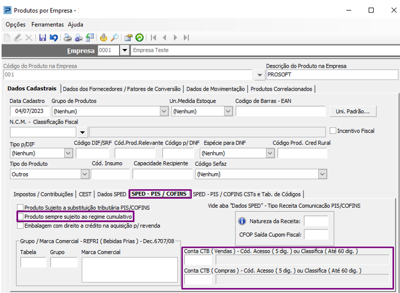Go to next record arrow

tap(175, 38)
